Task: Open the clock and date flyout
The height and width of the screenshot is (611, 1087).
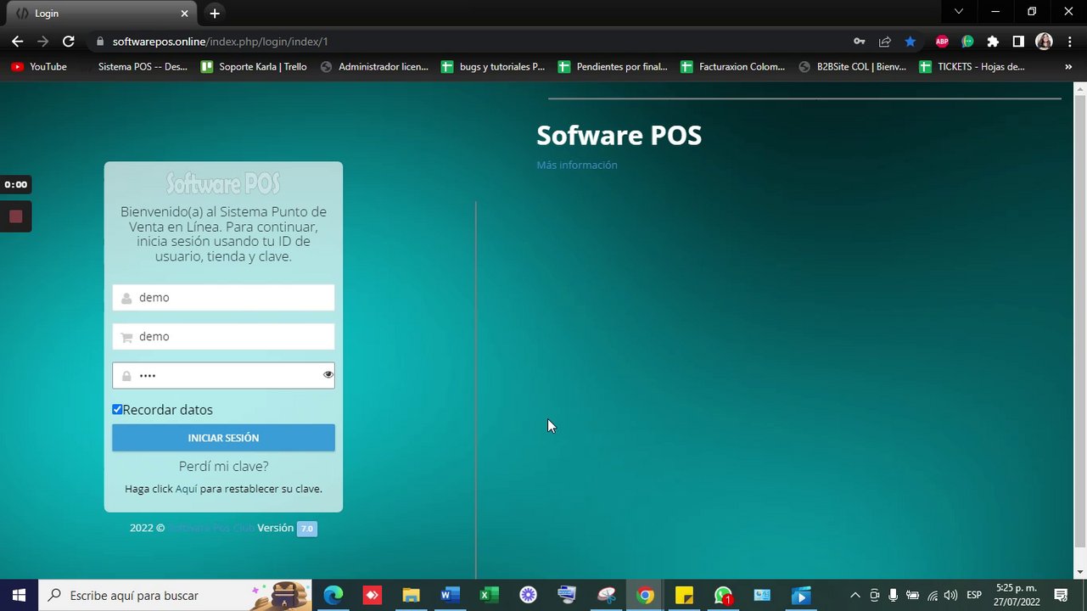Action: pyautogui.click(x=1017, y=595)
